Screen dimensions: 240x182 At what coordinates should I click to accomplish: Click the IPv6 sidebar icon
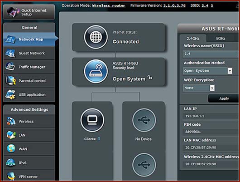click(11, 162)
